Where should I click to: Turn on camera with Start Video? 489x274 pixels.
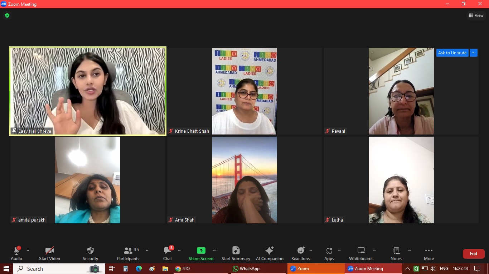click(49, 251)
